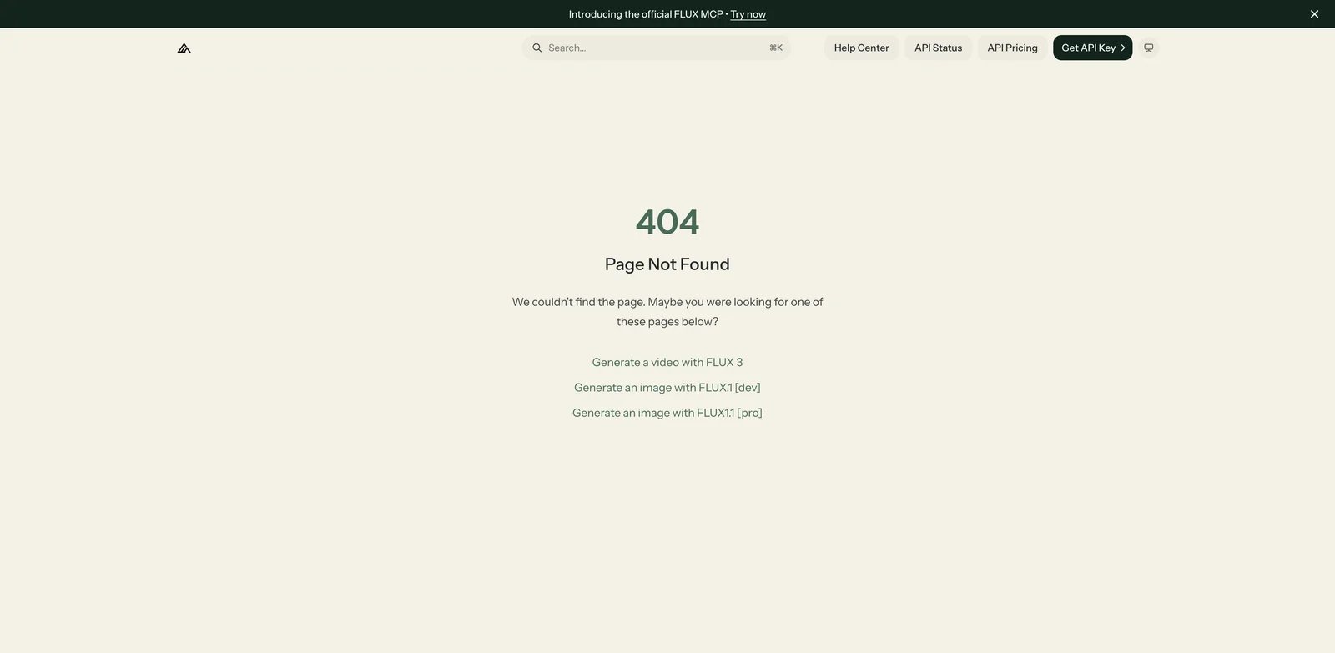Open Generate an image with FLUX.1 [dev]
Viewport: 1335px width, 653px height.
point(667,387)
